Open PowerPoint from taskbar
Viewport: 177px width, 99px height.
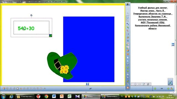(62, 96)
